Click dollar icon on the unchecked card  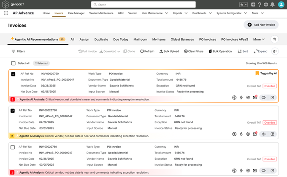point(234,171)
